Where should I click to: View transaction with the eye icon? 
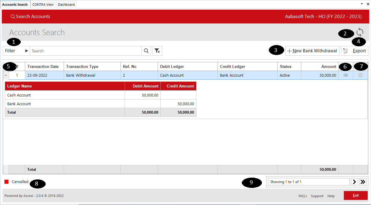(x=346, y=75)
